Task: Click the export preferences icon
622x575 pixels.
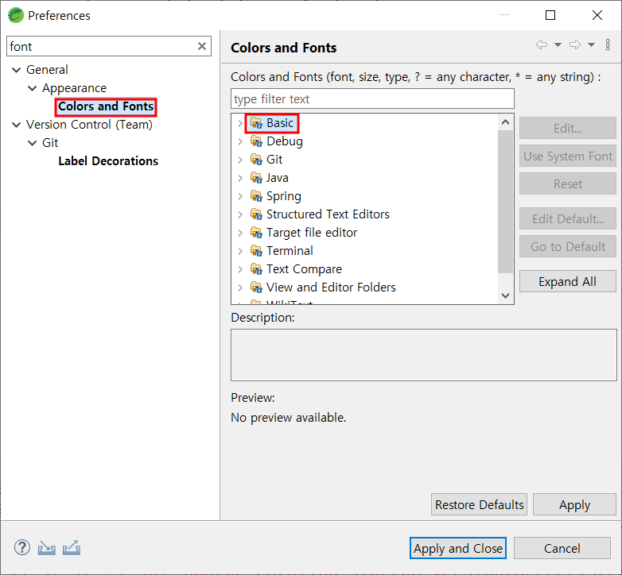Action: pos(72,548)
